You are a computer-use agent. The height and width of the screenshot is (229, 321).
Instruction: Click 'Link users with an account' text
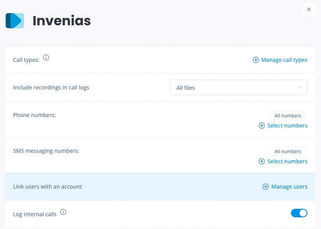pyautogui.click(x=48, y=187)
